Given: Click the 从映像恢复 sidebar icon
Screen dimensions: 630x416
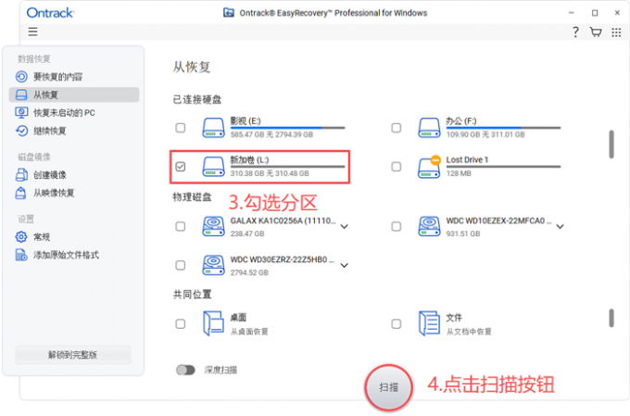Looking at the screenshot, I should point(21,193).
